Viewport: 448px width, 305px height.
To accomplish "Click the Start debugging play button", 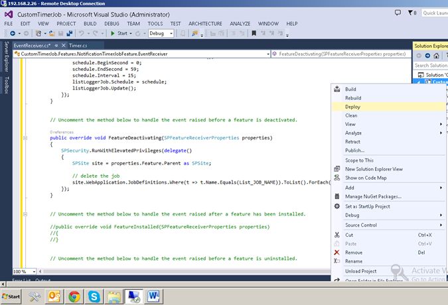I will tap(113, 33).
